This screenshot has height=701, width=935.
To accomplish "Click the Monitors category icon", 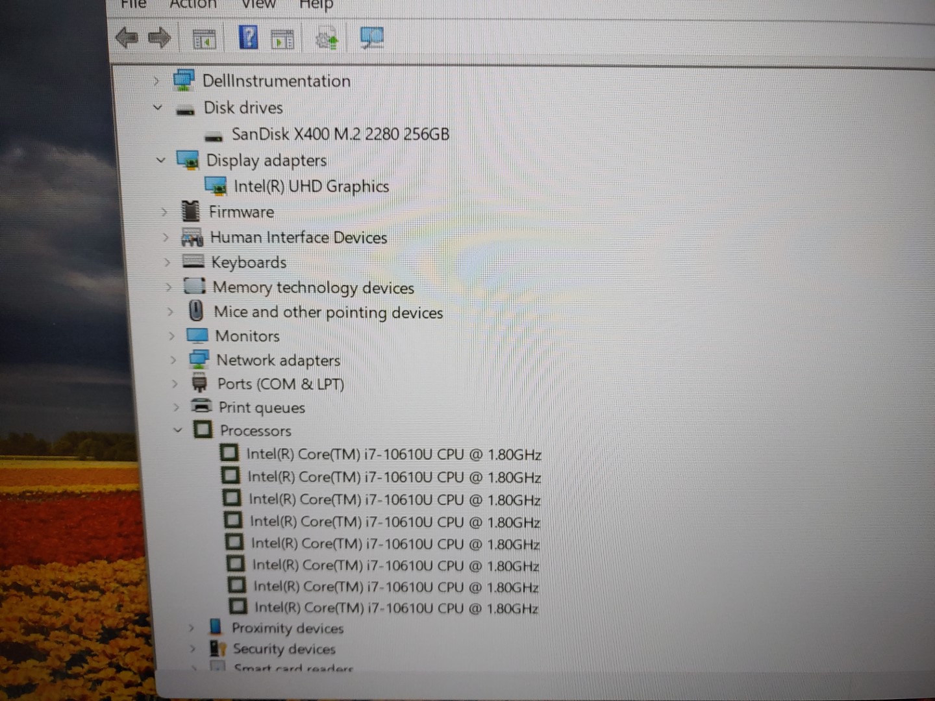I will (x=197, y=335).
